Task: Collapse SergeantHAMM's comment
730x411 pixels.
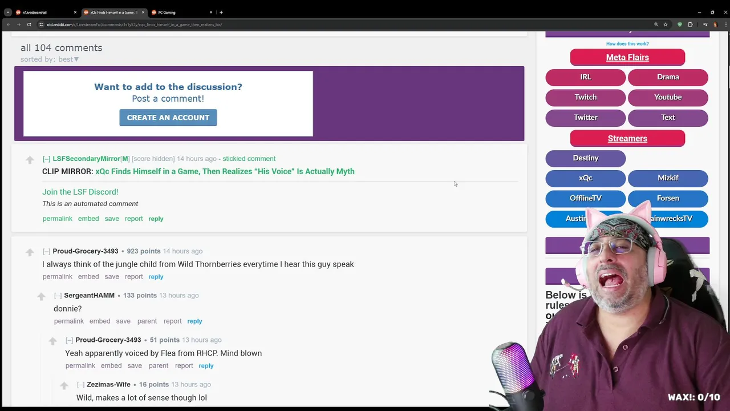Action: pyautogui.click(x=58, y=296)
